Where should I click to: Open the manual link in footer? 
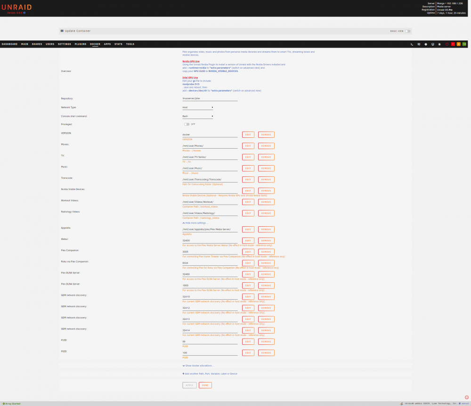point(465,404)
